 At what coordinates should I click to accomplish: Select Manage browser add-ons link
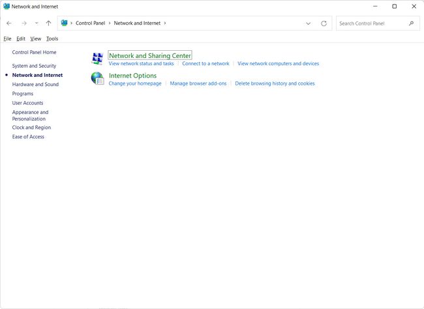(198, 83)
